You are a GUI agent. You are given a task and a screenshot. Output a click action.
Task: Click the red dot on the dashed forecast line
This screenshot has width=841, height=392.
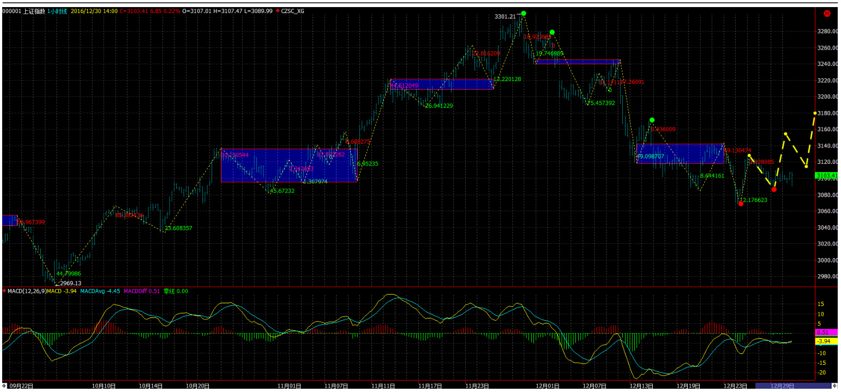click(x=774, y=189)
